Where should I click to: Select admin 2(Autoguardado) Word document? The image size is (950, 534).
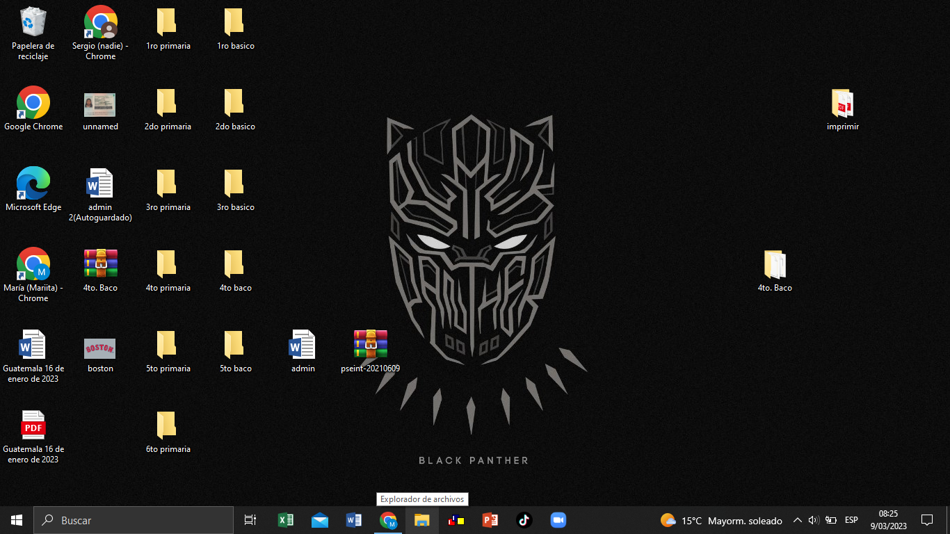(100, 194)
